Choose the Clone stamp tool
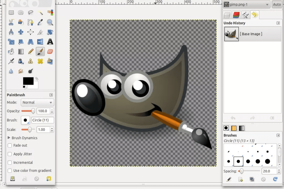 [30, 61]
